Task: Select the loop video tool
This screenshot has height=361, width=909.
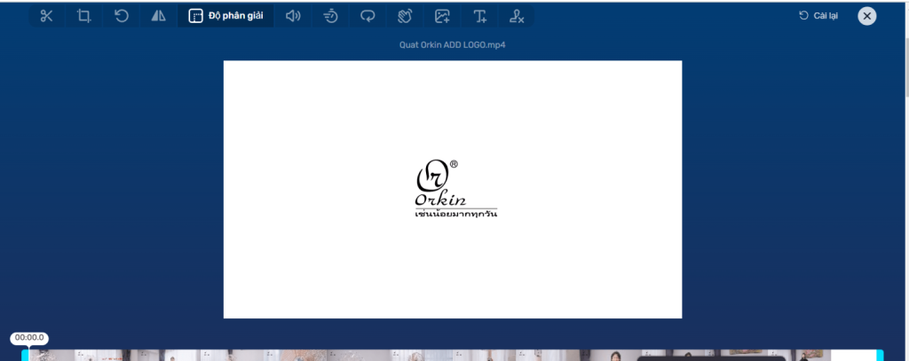Action: pos(368,16)
